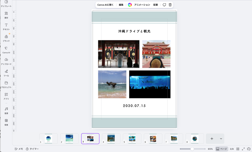Image resolution: width=252 pixels, height=152 pixels.
Task: Open the テンプレート templates panel
Action: point(6,4)
